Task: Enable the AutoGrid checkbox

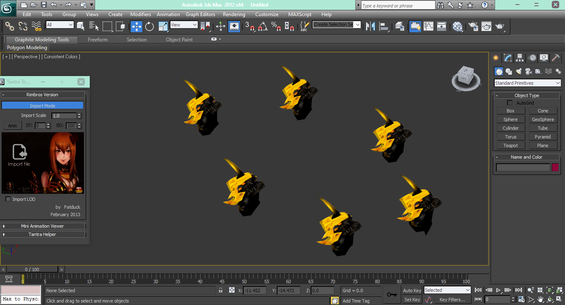Action: [510, 103]
